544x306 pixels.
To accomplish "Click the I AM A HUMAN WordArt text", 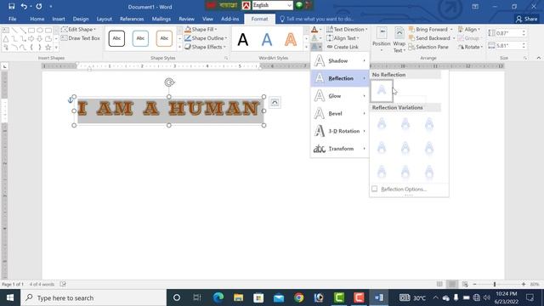I will (x=168, y=108).
